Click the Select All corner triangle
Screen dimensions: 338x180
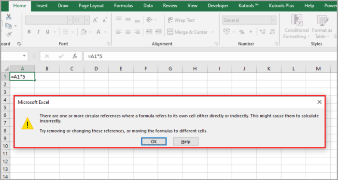pyautogui.click(x=6, y=69)
